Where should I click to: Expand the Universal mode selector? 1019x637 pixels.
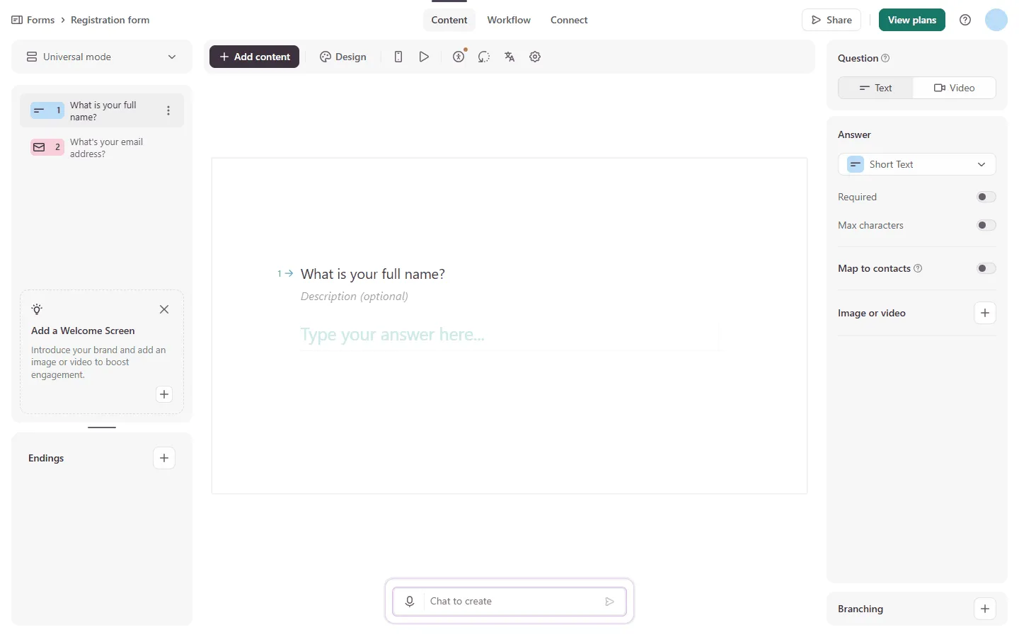pyautogui.click(x=172, y=57)
